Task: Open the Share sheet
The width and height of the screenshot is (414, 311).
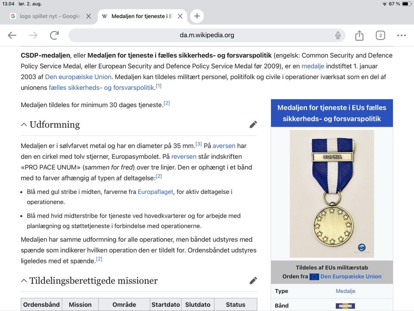Action: [x=359, y=35]
